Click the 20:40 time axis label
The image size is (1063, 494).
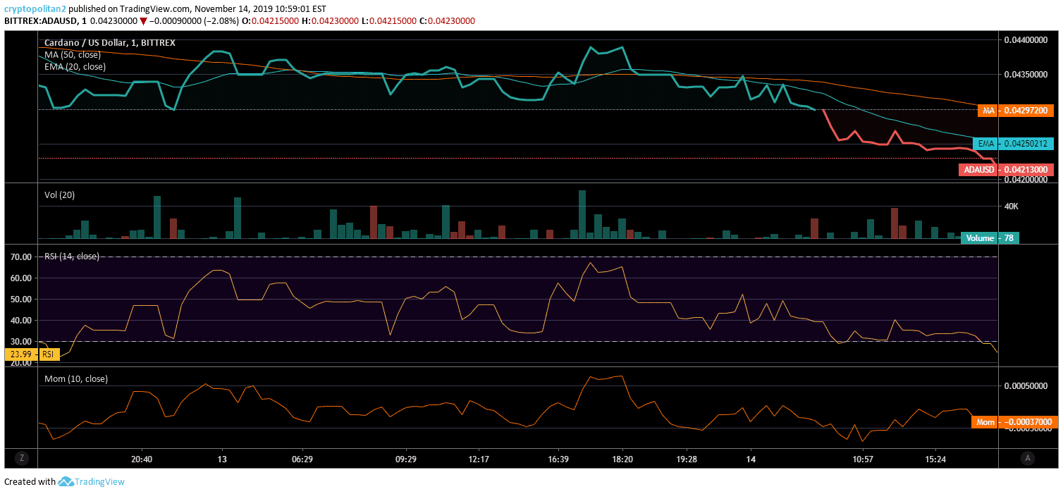pos(142,459)
